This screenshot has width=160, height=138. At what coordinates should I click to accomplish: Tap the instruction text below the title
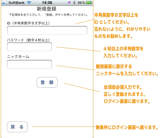click(x=49, y=15)
